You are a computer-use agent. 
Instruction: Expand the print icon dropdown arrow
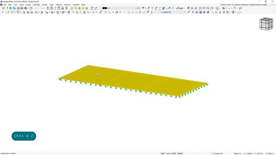click(x=28, y=8)
